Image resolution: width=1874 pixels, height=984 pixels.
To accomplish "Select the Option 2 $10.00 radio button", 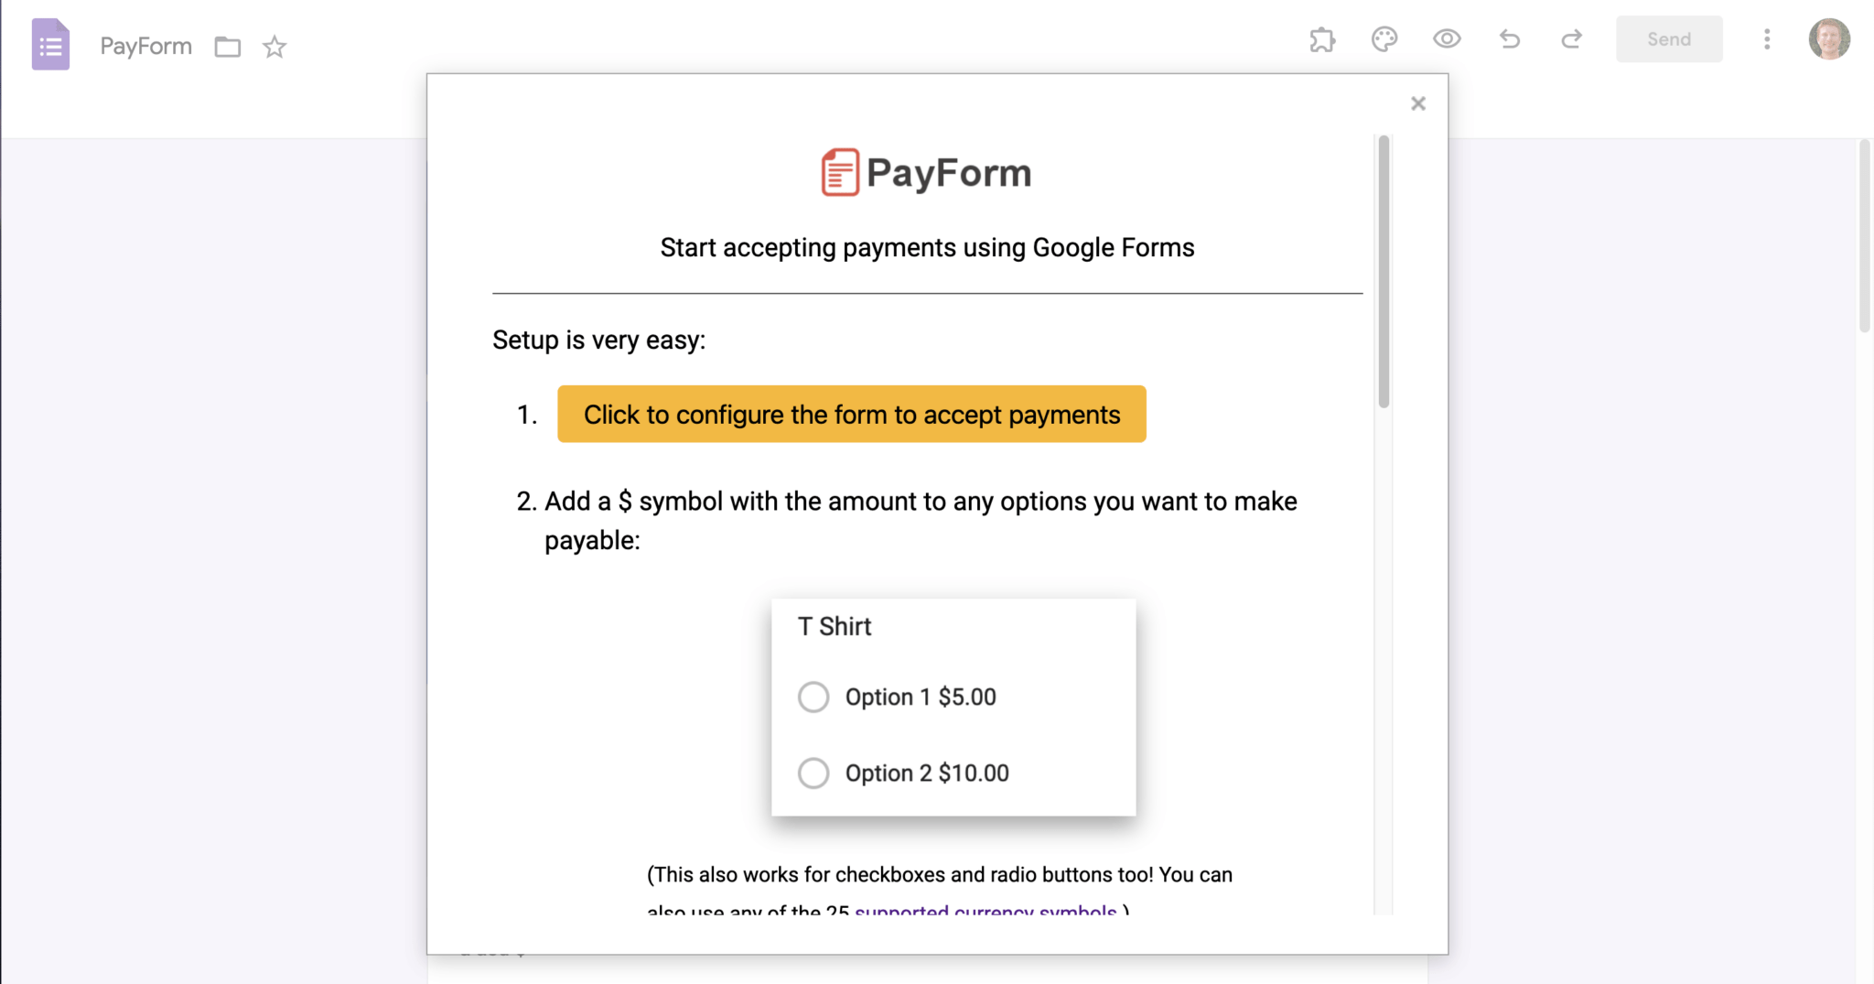I will pyautogui.click(x=813, y=773).
